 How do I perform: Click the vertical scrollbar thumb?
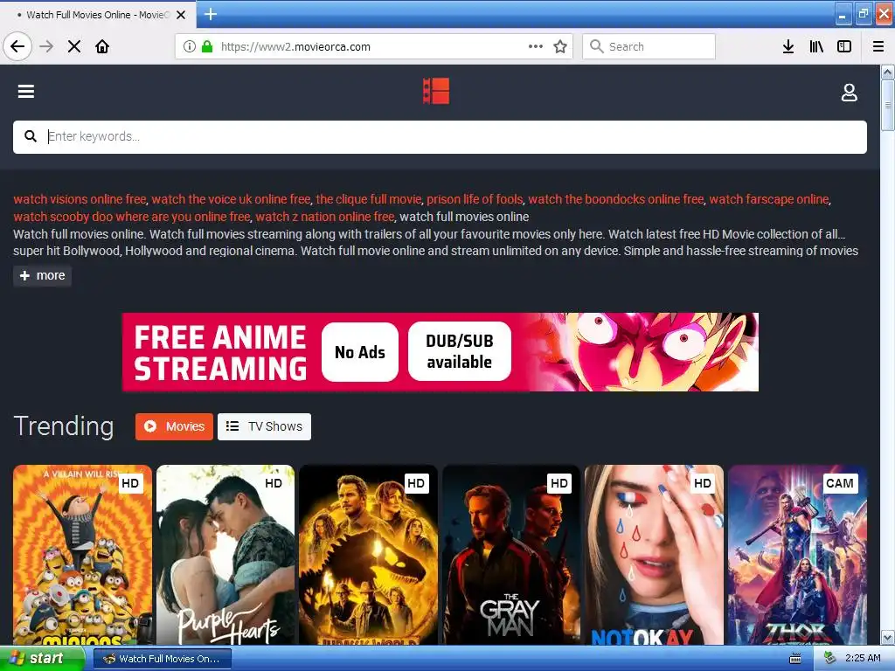coord(888,106)
